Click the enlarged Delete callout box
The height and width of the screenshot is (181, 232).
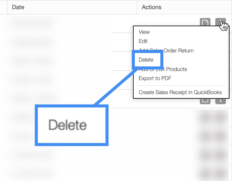point(72,125)
